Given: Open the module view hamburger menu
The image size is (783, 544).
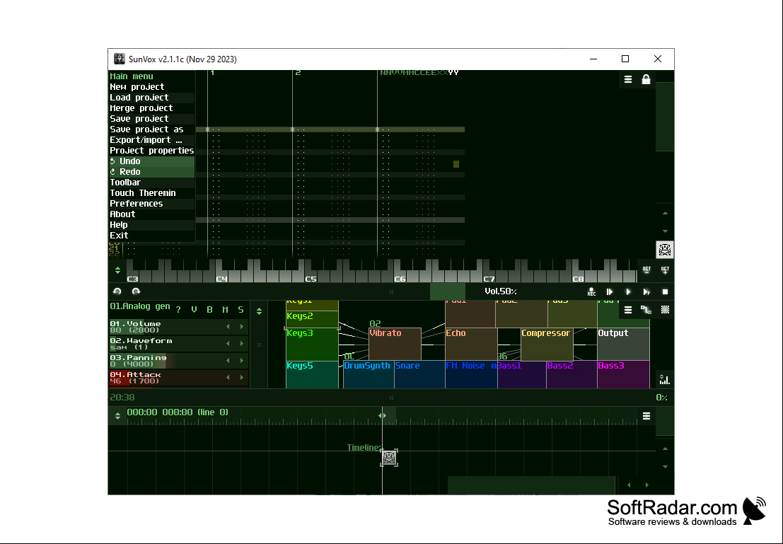Looking at the screenshot, I should tap(628, 310).
